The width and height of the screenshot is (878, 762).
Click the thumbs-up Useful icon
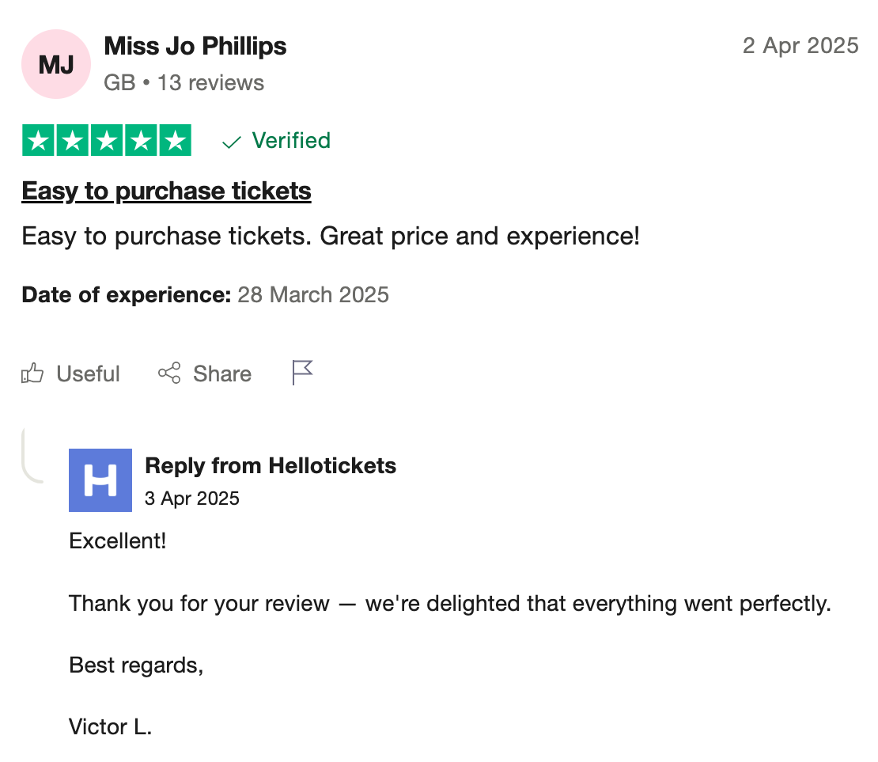[x=32, y=372]
